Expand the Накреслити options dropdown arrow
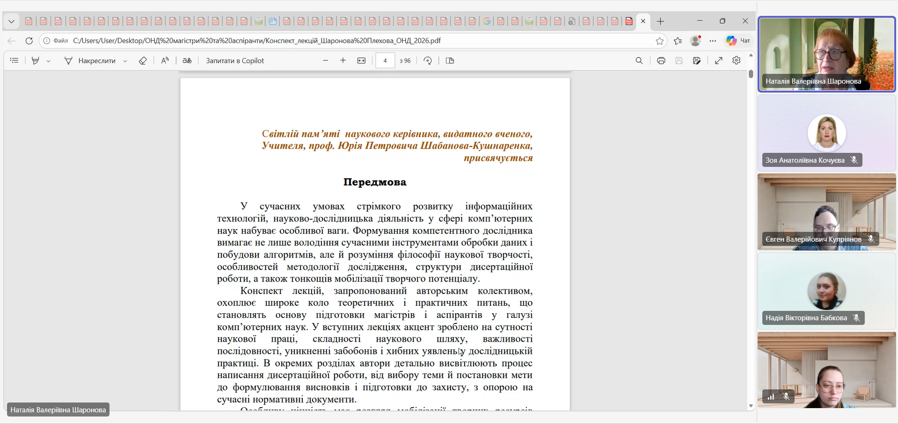The width and height of the screenshot is (898, 424). 125,61
